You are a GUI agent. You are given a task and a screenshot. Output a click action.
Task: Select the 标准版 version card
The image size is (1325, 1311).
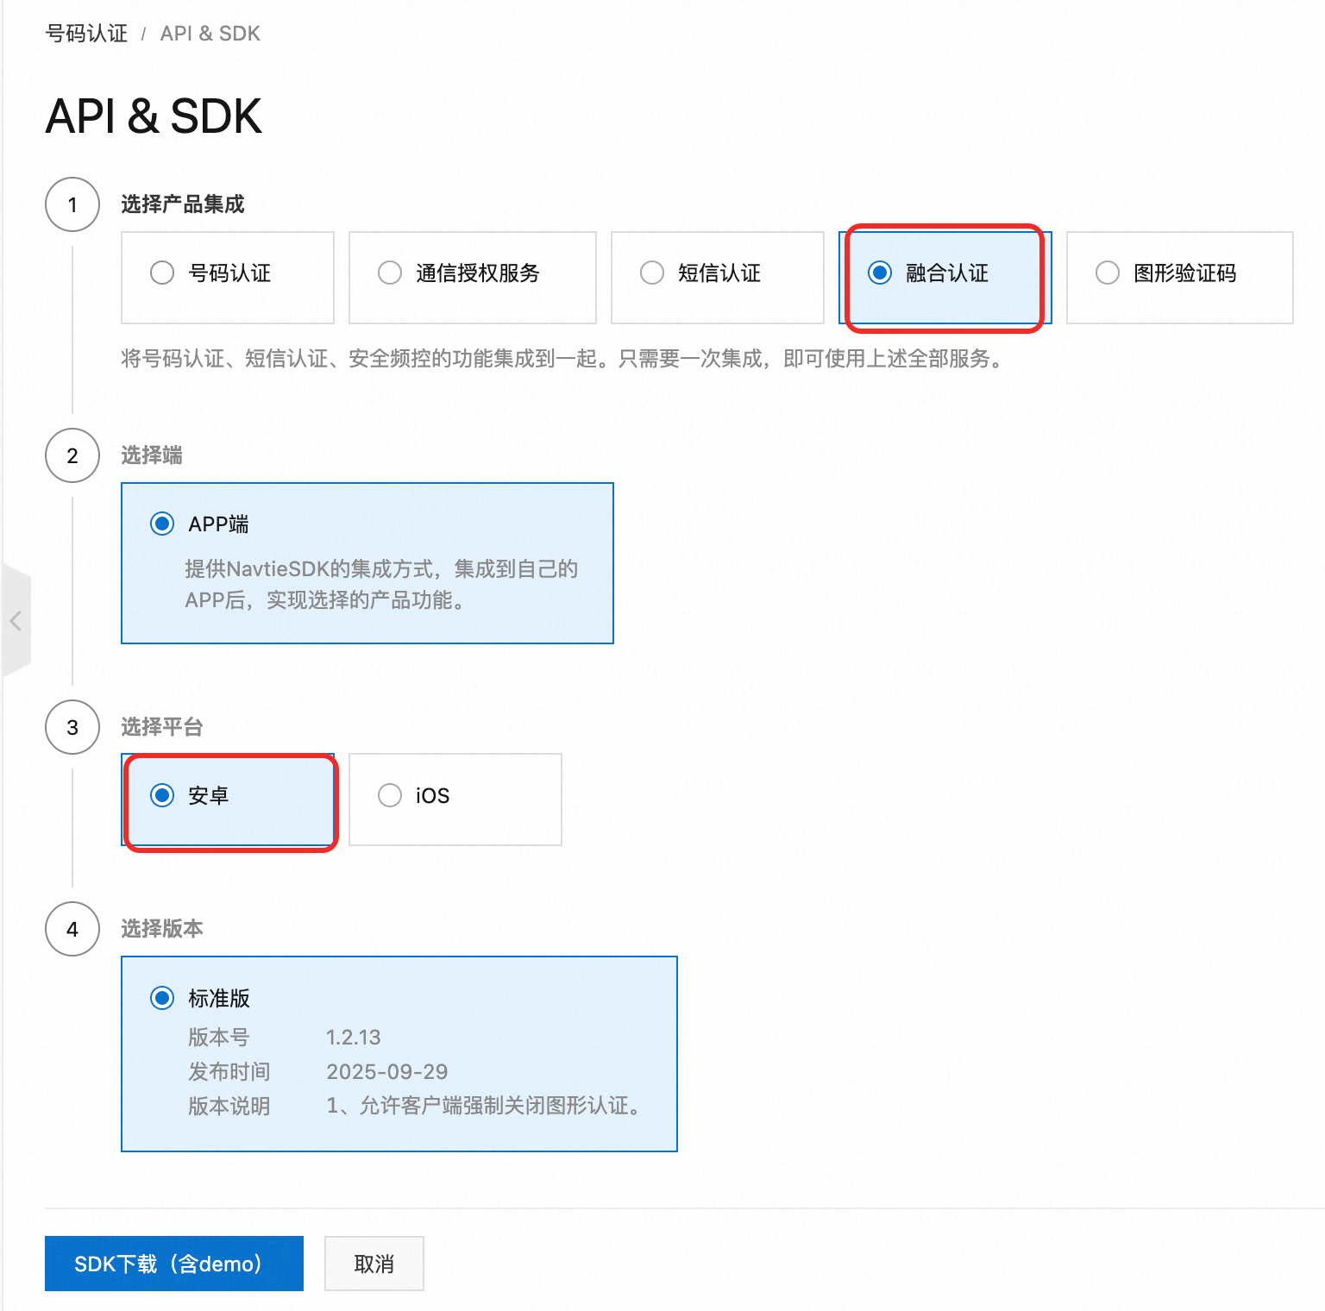coord(399,1054)
